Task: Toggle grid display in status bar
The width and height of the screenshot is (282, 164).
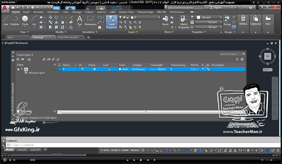Action: click(x=143, y=150)
